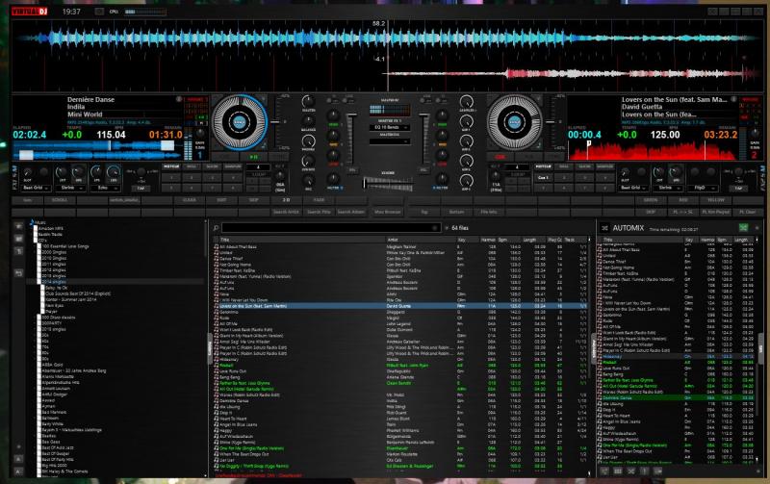Image resolution: width=770 pixels, height=484 pixels.
Task: Toggle deck 2 TAP button
Action: (x=738, y=188)
